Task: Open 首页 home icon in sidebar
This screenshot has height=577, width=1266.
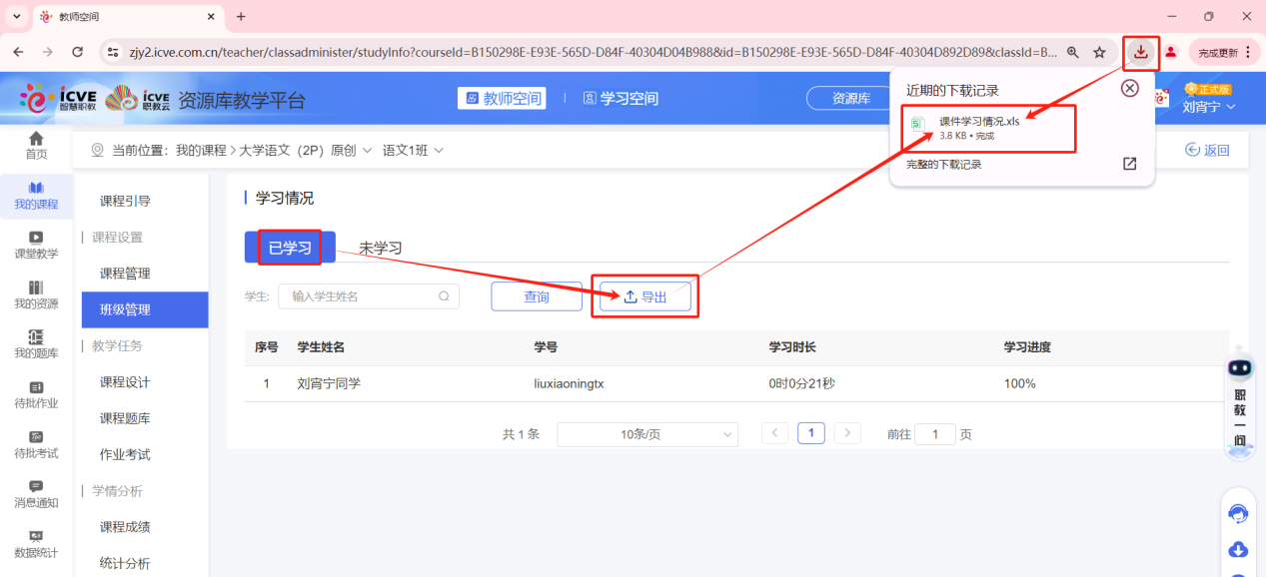Action: (x=36, y=145)
